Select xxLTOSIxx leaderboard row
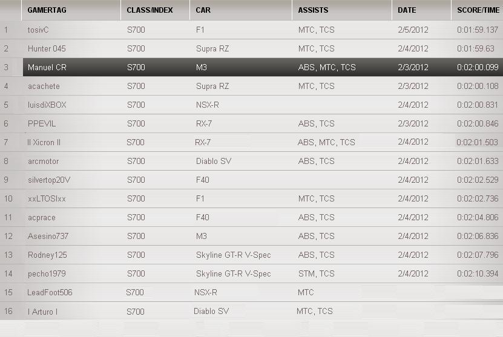 coord(47,198)
